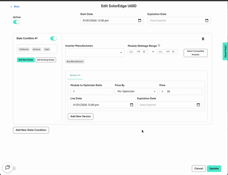
Task: Delete State Condition #1 with trash icon
Action: [x=203, y=39]
